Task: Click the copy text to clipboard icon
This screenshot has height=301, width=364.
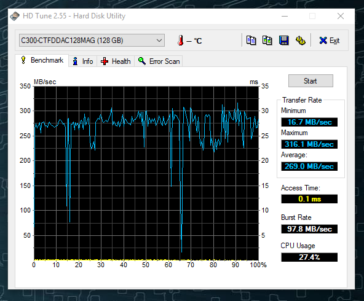Action: point(251,41)
